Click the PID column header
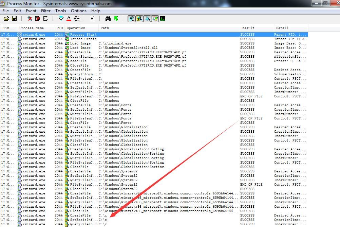 coord(58,28)
